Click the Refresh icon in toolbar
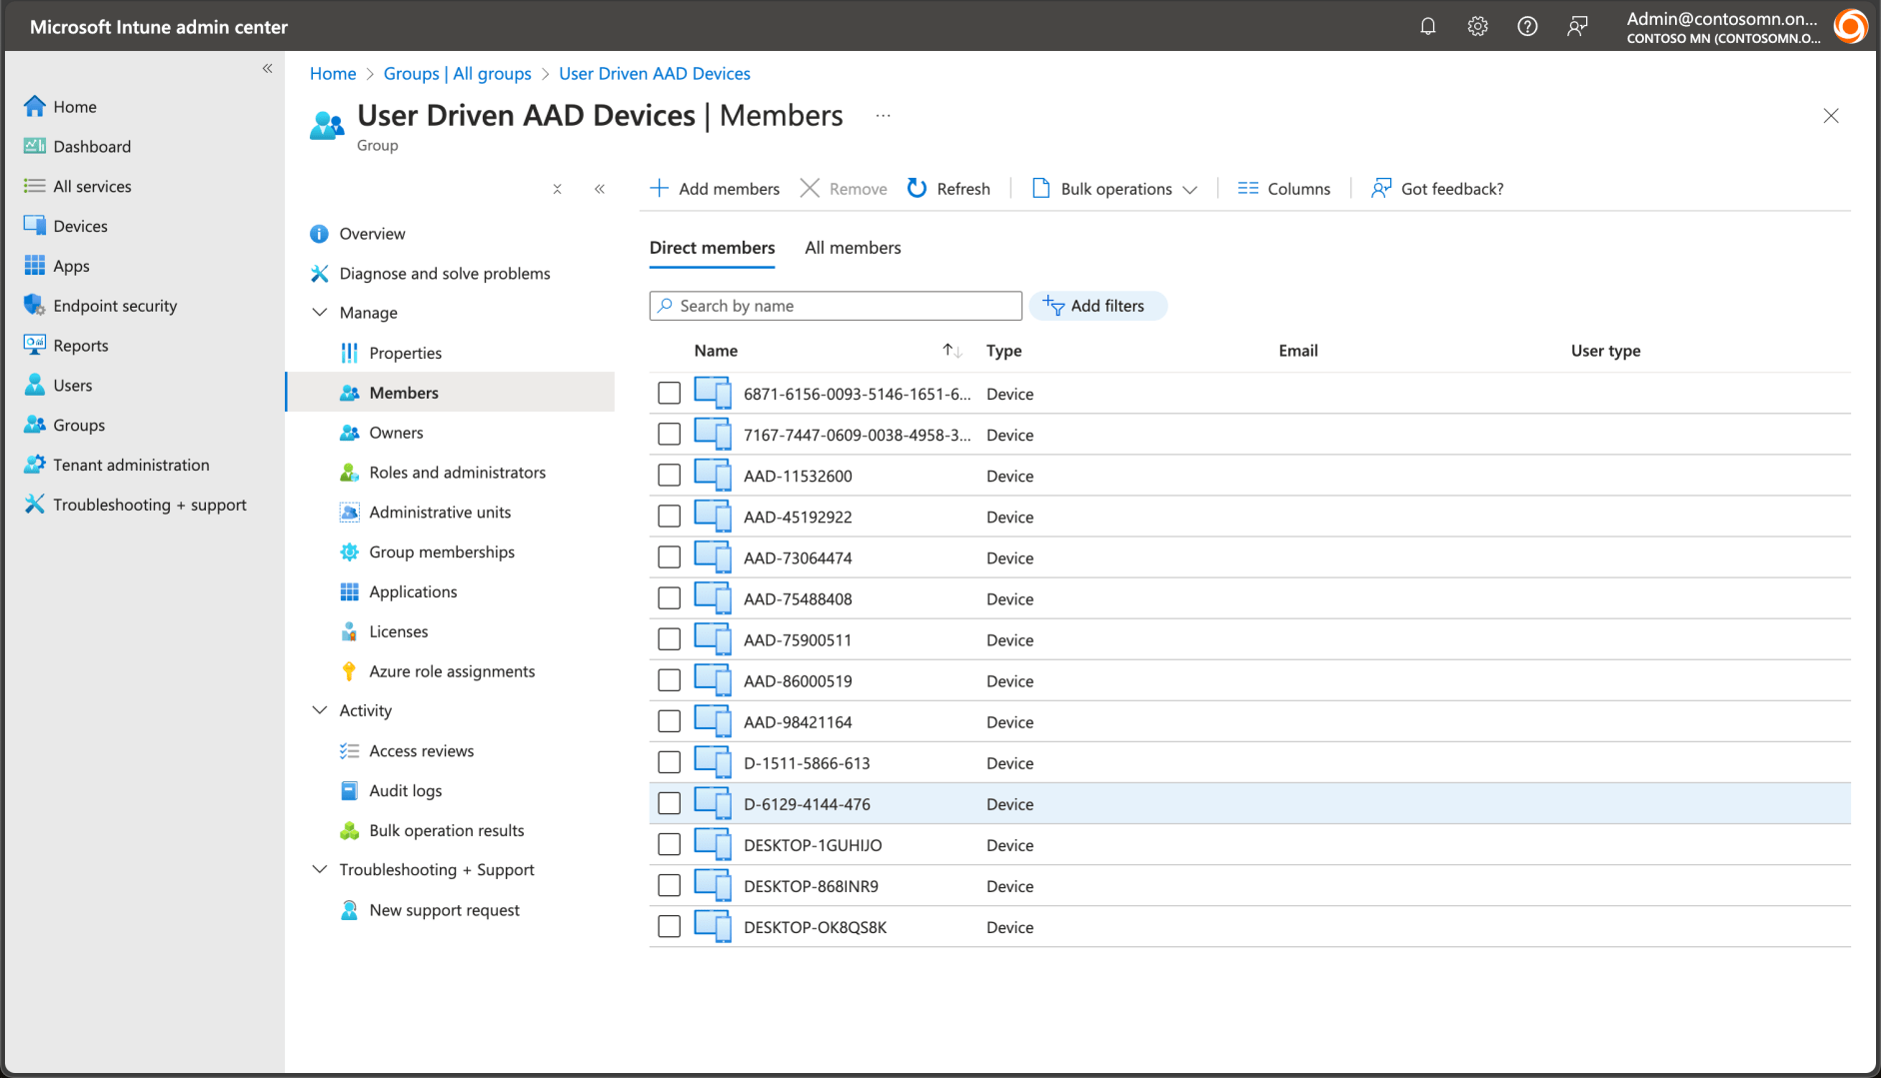 [917, 189]
